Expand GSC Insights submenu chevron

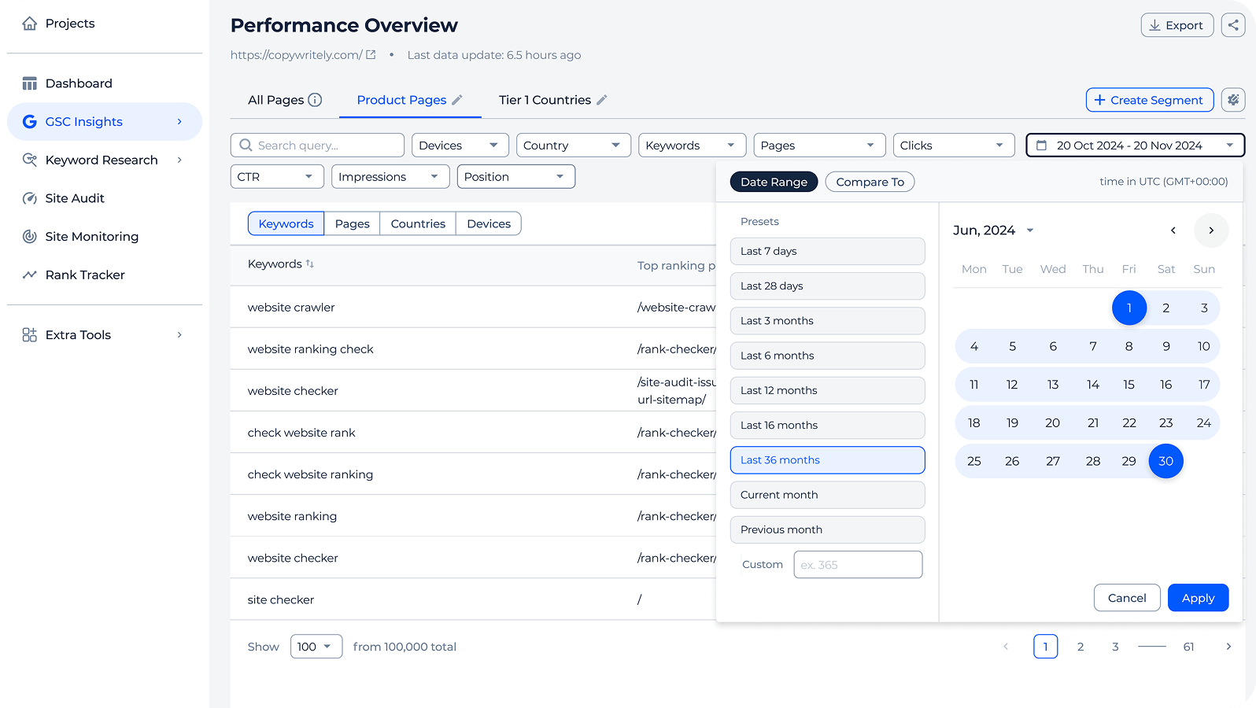[179, 122]
